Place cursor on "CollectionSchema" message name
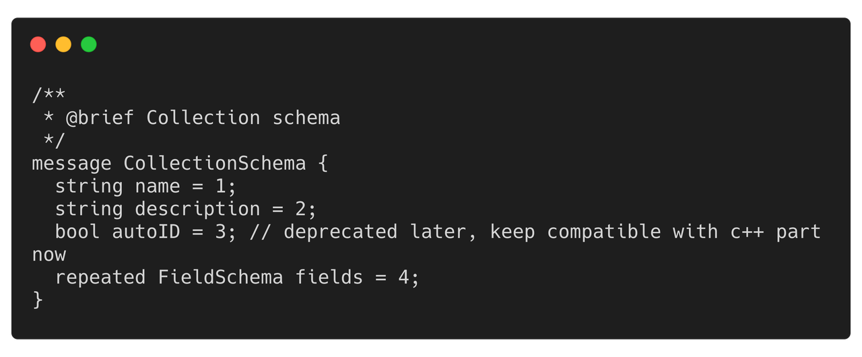The width and height of the screenshot is (862, 357). [214, 164]
